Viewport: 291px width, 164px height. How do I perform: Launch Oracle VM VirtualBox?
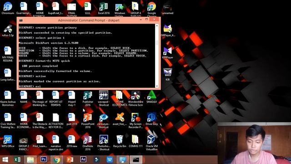[x=151, y=143]
